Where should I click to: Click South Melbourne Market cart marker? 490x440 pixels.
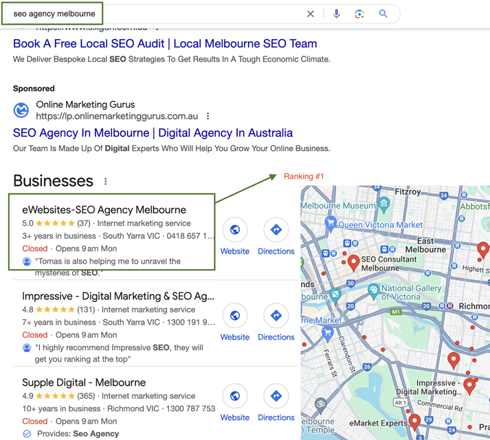pyautogui.click(x=327, y=333)
